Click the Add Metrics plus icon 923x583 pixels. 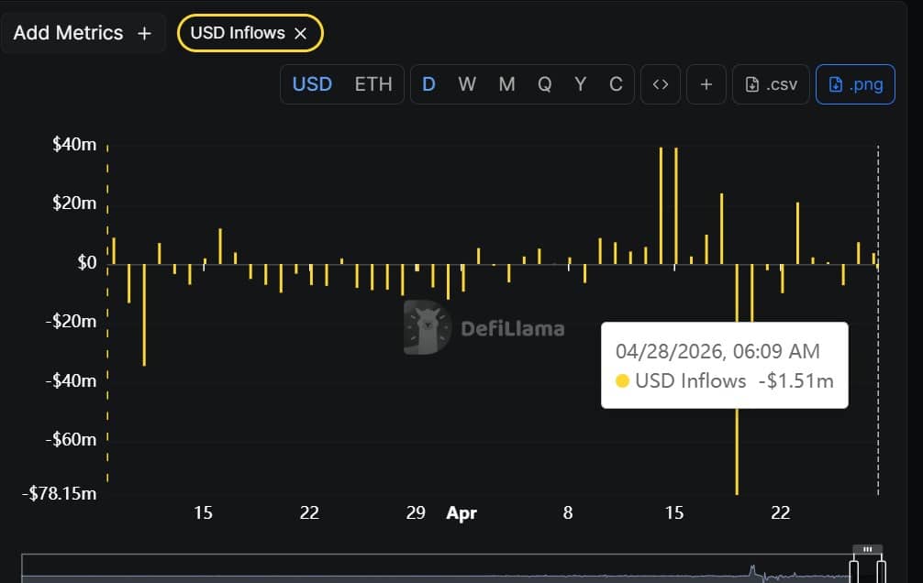(143, 33)
